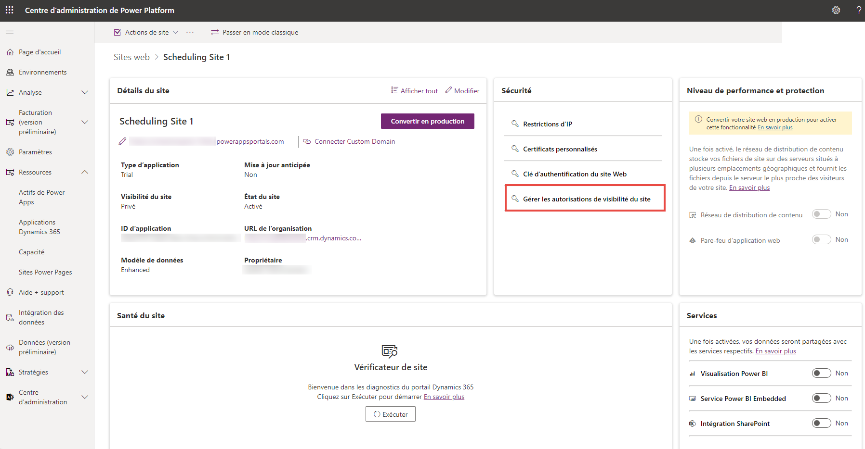Collapse the Ressources section chevron
865x449 pixels.
coord(85,172)
